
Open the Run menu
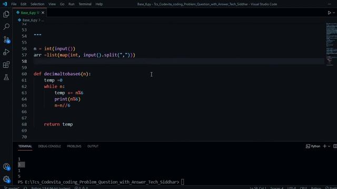point(72,4)
